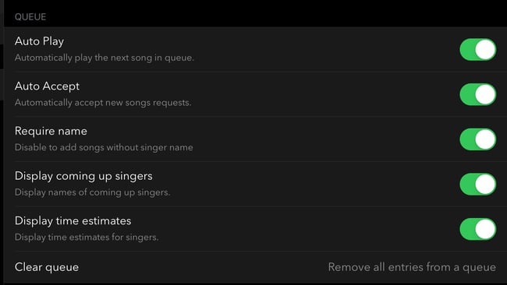Click the Require name setting title
The width and height of the screenshot is (507, 285).
(x=51, y=131)
